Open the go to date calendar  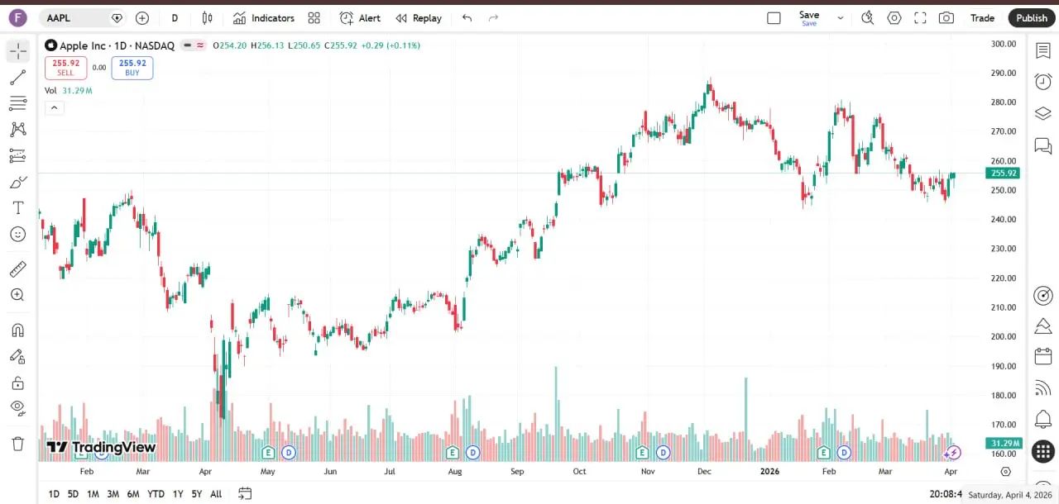coord(245,493)
